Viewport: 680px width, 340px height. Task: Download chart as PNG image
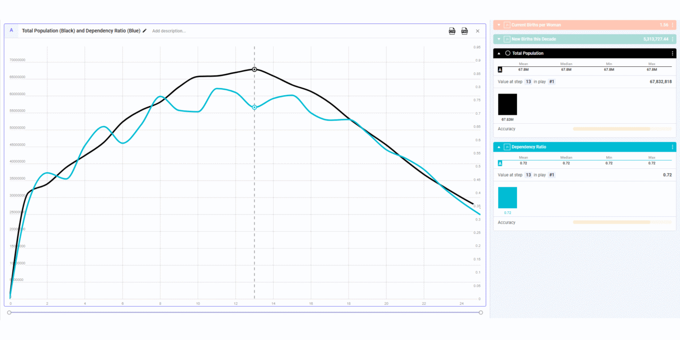pos(464,31)
